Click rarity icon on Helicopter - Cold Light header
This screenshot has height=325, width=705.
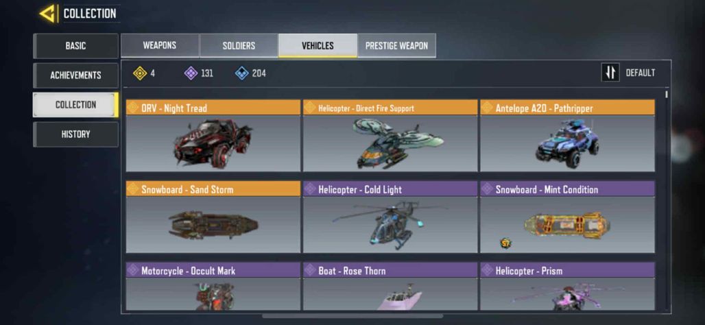(x=310, y=189)
